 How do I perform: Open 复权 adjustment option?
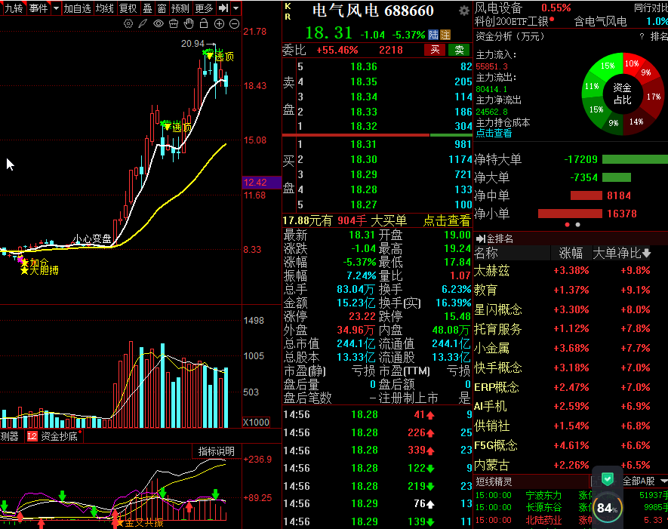[x=128, y=8]
